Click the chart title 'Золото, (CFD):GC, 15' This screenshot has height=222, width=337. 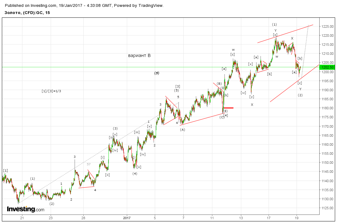point(27,13)
